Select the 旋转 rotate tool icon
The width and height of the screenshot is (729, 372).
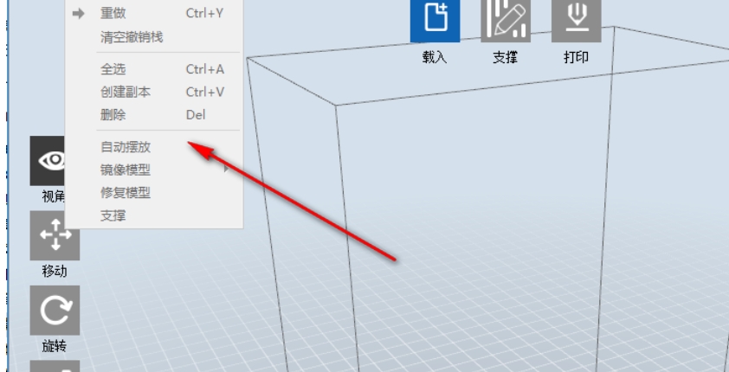click(x=55, y=311)
